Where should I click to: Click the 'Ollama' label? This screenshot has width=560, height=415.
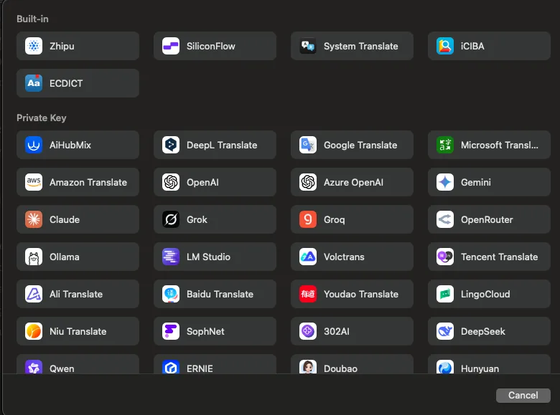click(x=65, y=257)
